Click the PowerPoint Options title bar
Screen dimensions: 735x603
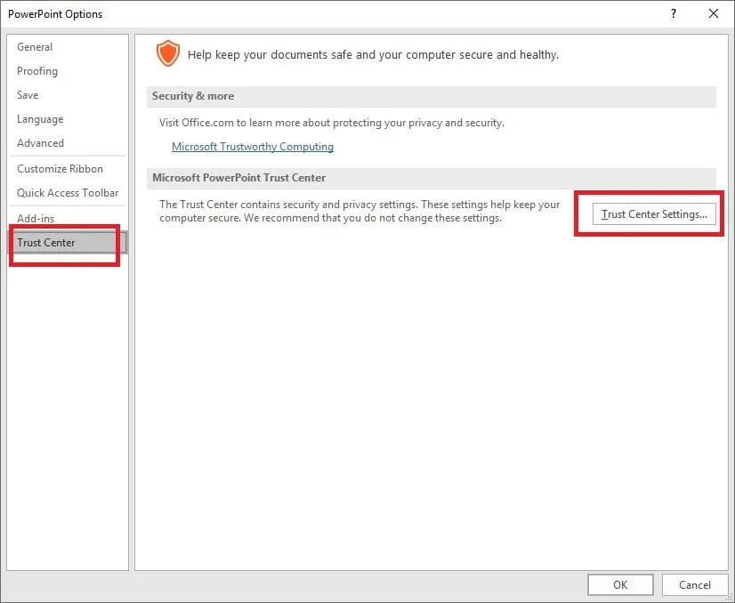pos(267,13)
